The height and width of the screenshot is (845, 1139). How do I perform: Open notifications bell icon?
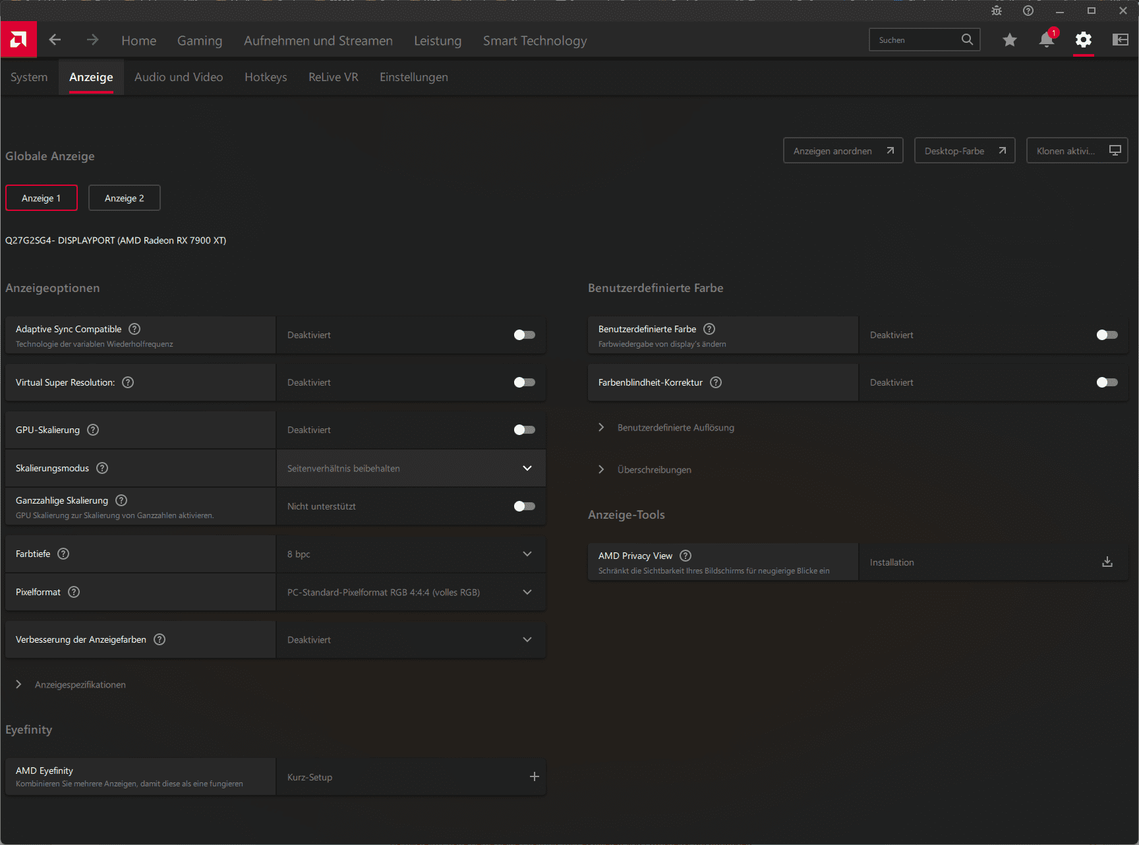pos(1047,40)
